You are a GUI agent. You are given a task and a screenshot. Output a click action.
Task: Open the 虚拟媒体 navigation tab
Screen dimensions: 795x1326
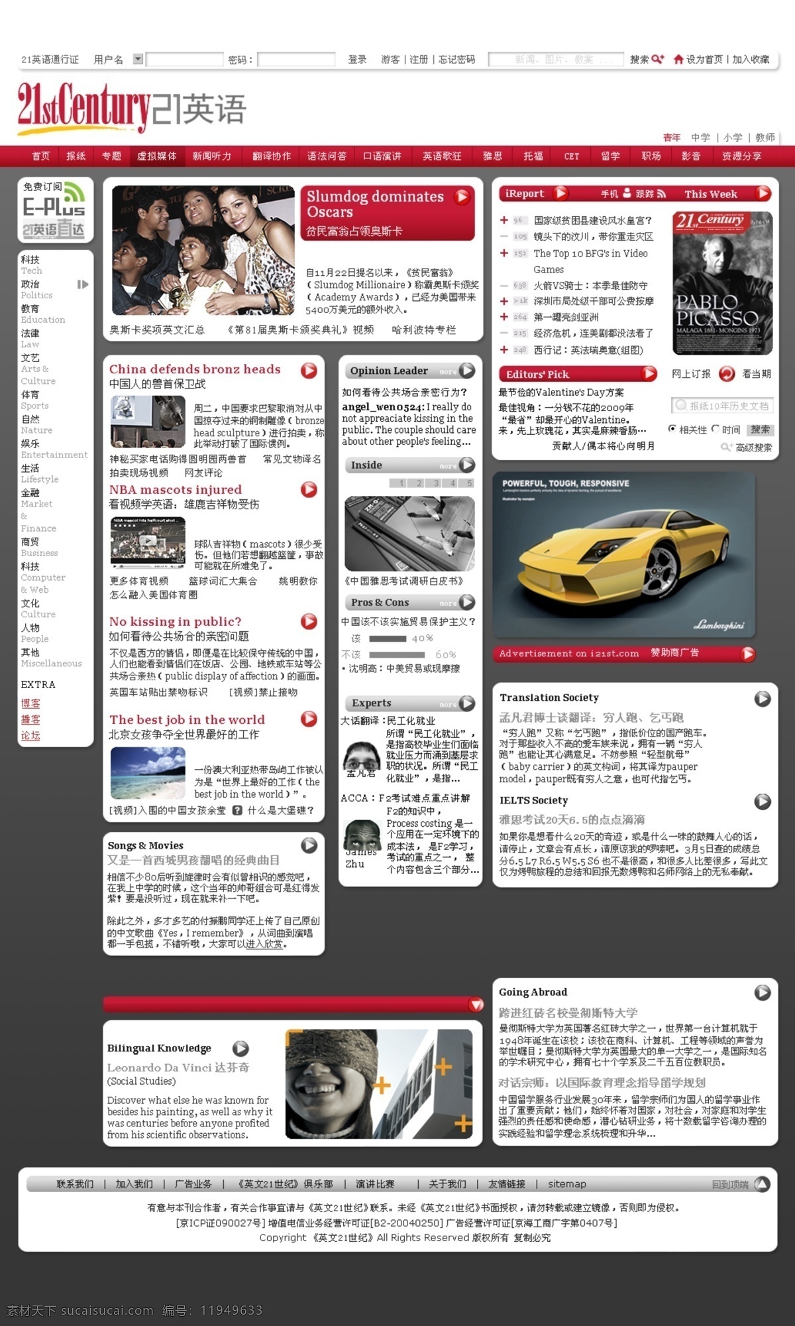click(157, 156)
